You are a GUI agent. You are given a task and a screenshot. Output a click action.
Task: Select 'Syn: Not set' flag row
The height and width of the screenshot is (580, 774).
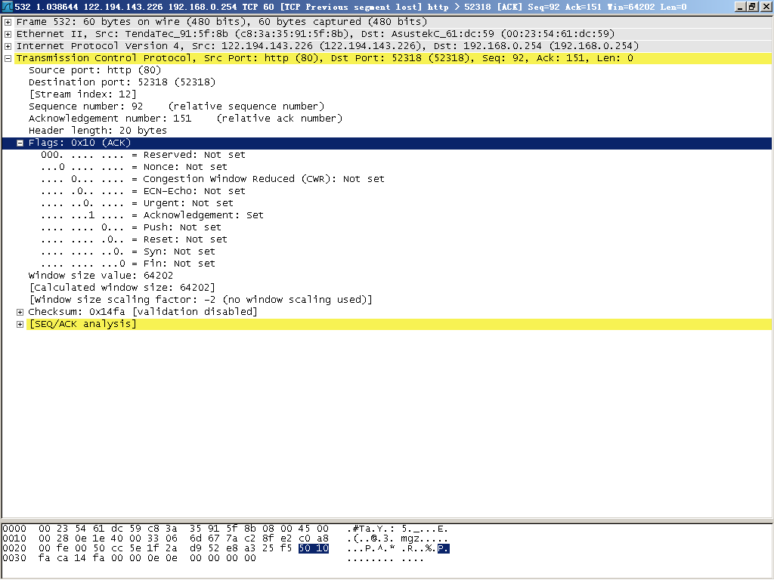click(128, 251)
